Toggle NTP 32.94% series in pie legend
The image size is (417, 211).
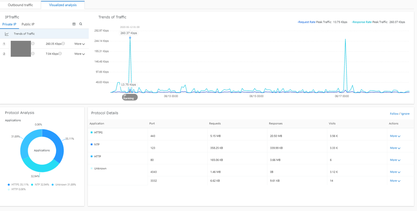coord(40,185)
